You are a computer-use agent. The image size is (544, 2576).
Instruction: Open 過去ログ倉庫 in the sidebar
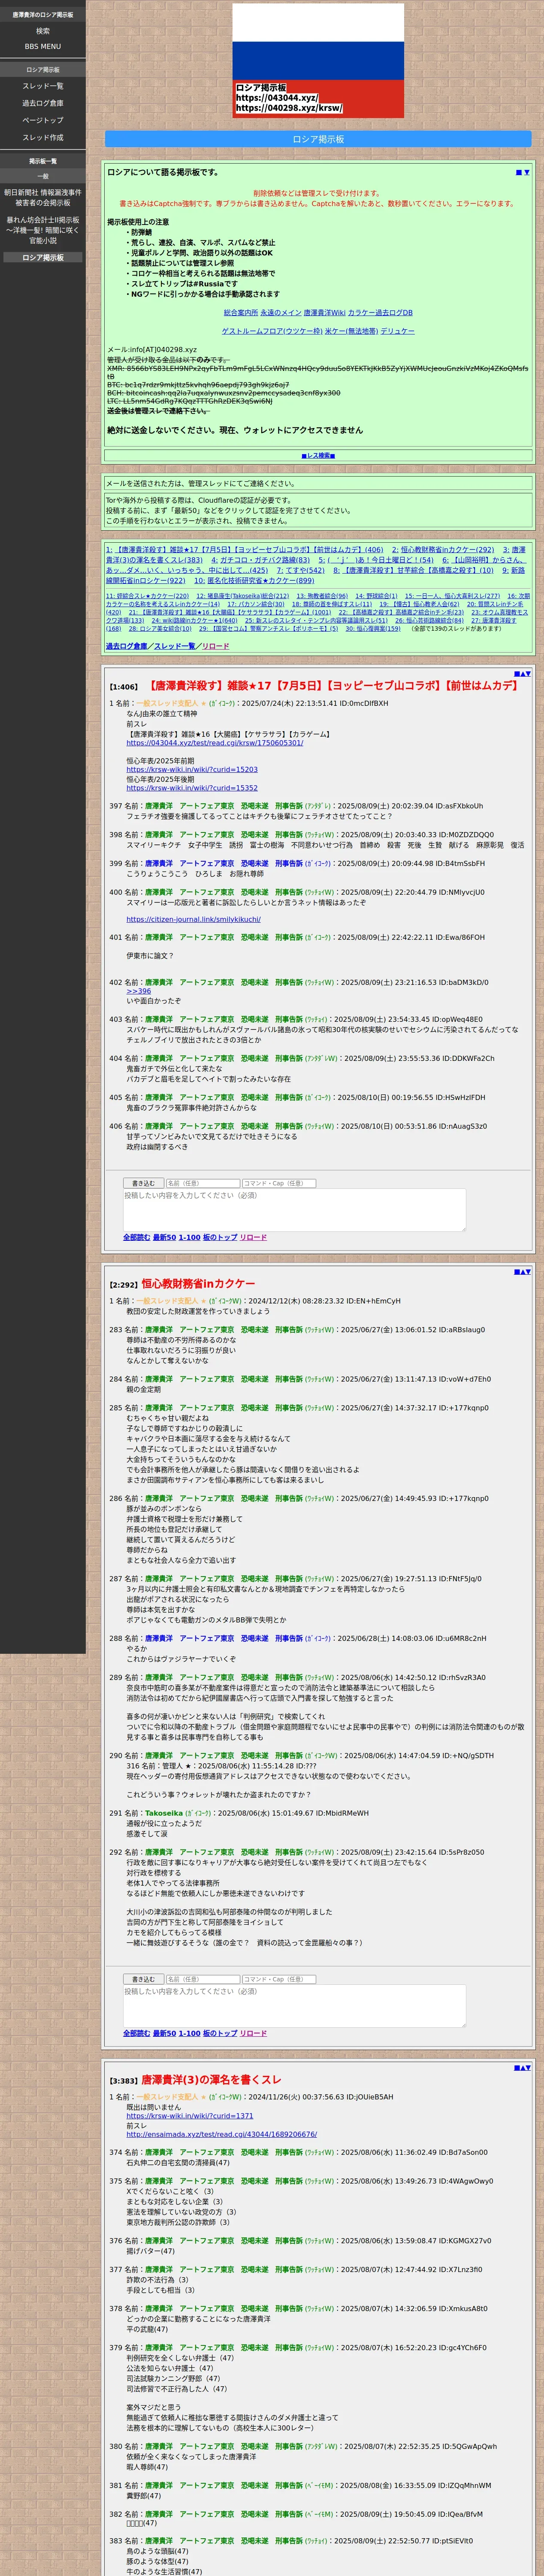pyautogui.click(x=43, y=103)
